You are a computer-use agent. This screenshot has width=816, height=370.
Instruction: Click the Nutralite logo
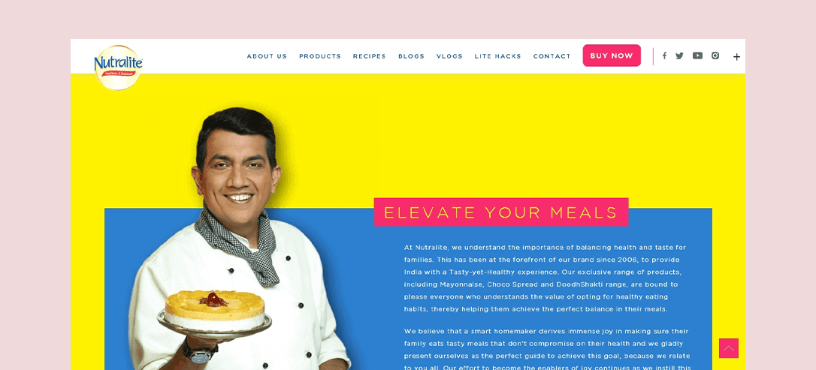click(118, 68)
